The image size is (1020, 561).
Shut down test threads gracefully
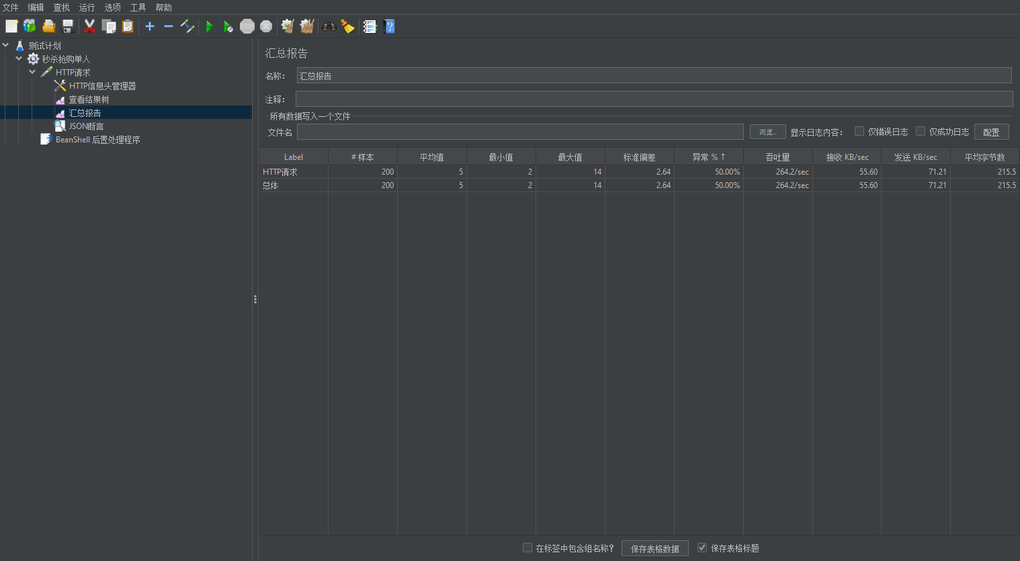coord(266,26)
